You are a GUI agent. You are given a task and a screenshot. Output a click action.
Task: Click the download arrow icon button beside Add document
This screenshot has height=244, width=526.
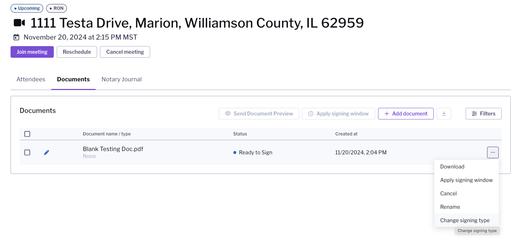tap(444, 114)
